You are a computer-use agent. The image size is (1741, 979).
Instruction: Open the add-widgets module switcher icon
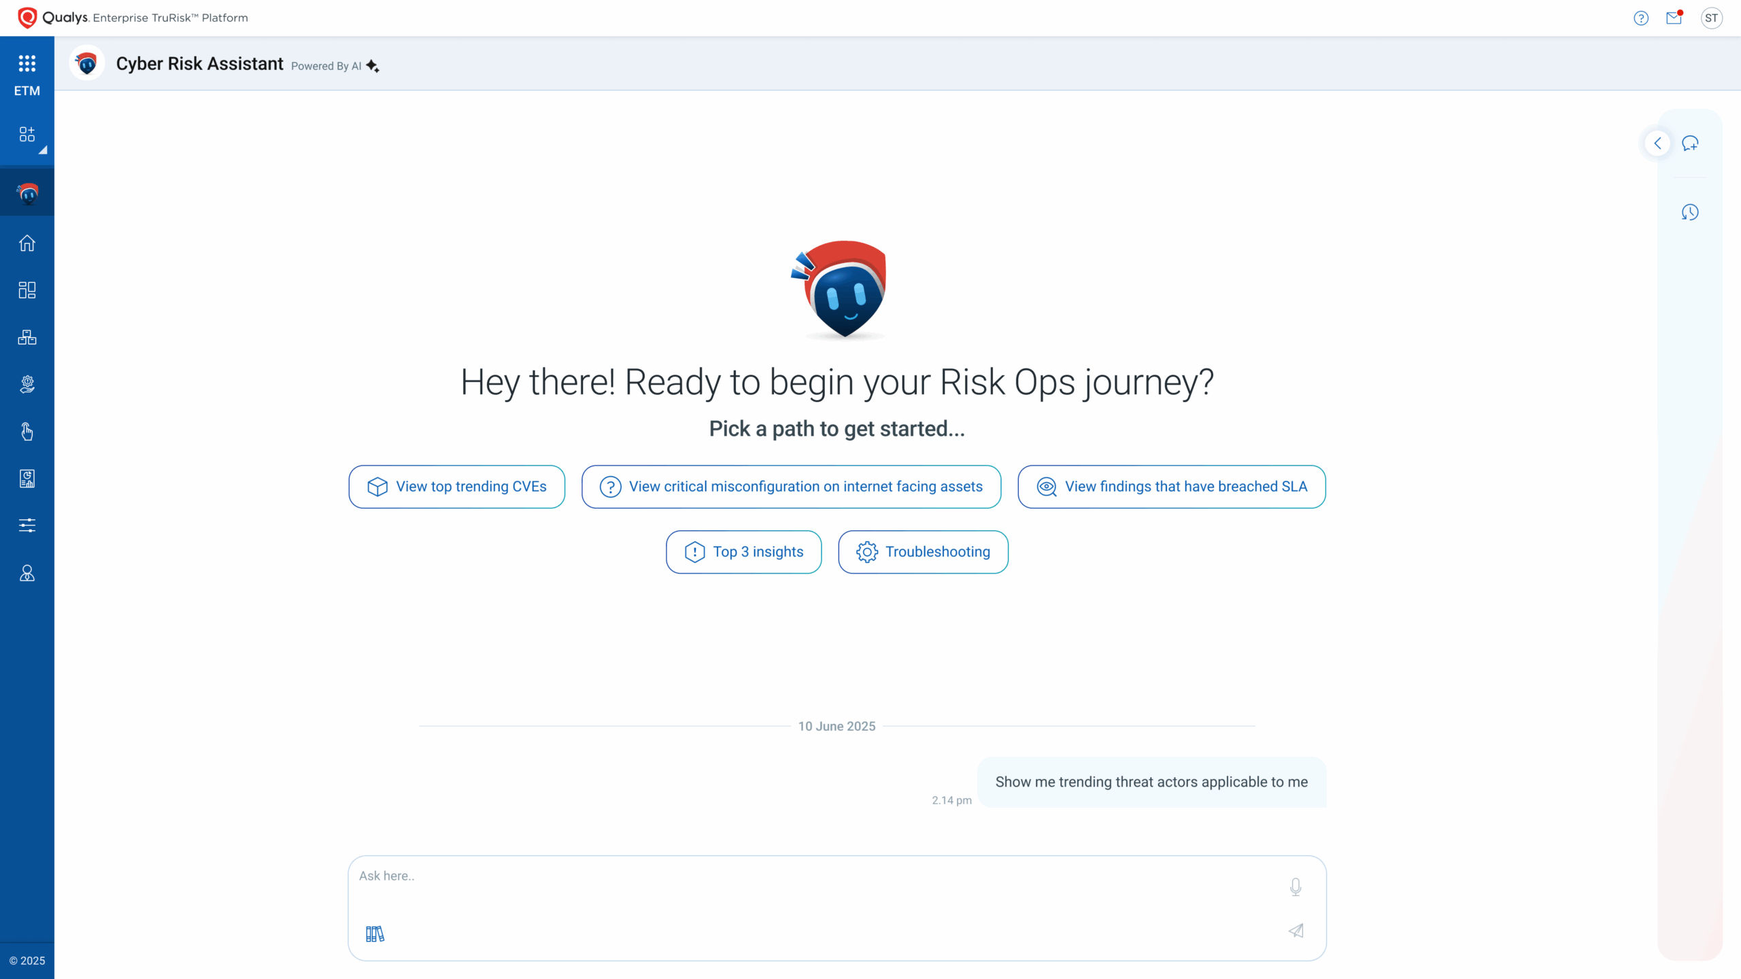pyautogui.click(x=27, y=134)
